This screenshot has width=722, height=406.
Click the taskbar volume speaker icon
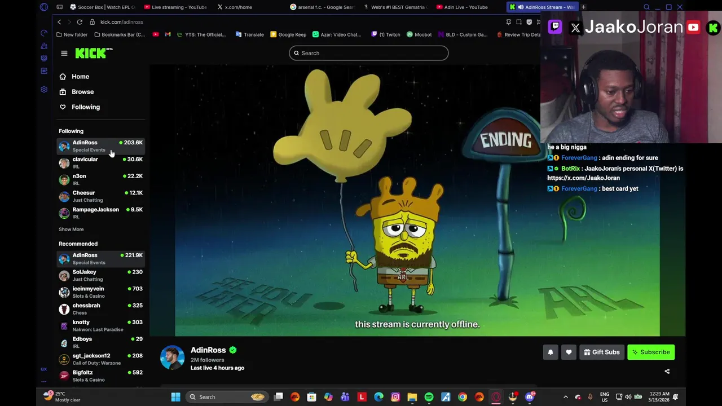click(x=628, y=398)
